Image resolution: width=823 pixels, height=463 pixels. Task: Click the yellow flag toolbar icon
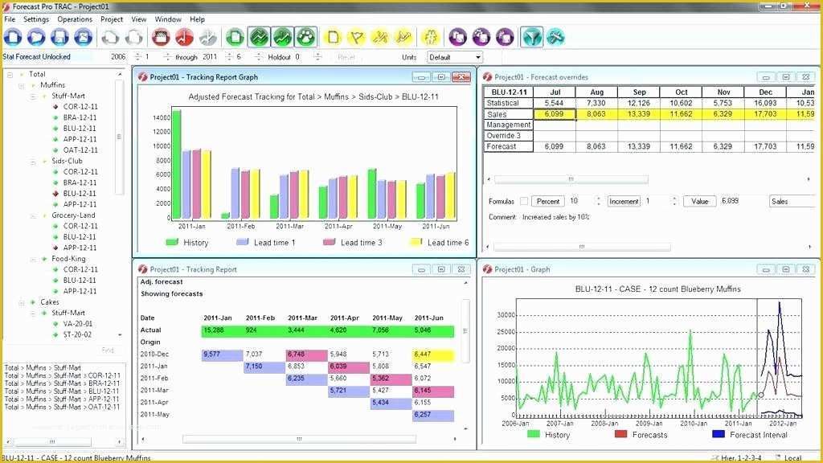(356, 37)
